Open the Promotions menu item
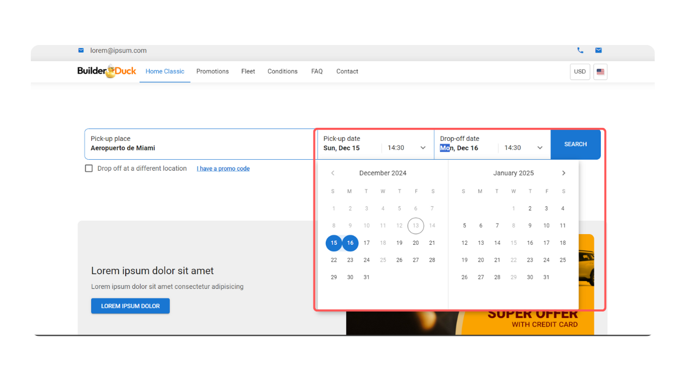 (x=213, y=71)
